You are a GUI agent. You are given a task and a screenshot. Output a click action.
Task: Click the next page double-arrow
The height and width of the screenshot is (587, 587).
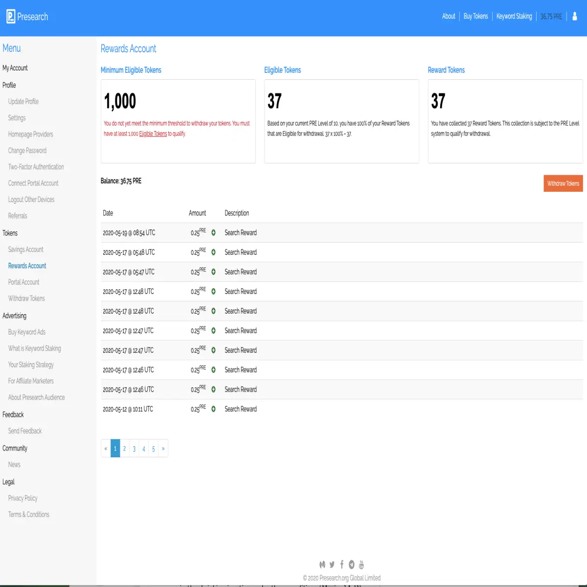pos(163,449)
